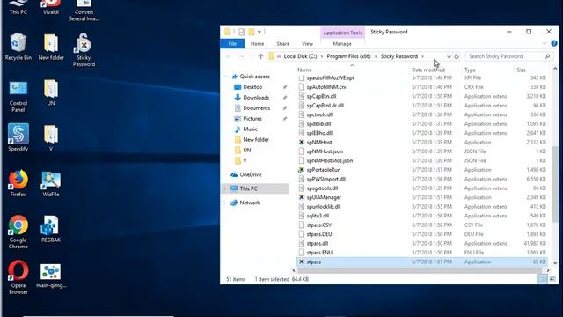Expand the This PC tree node
This screenshot has height=317, width=563.
click(x=225, y=188)
